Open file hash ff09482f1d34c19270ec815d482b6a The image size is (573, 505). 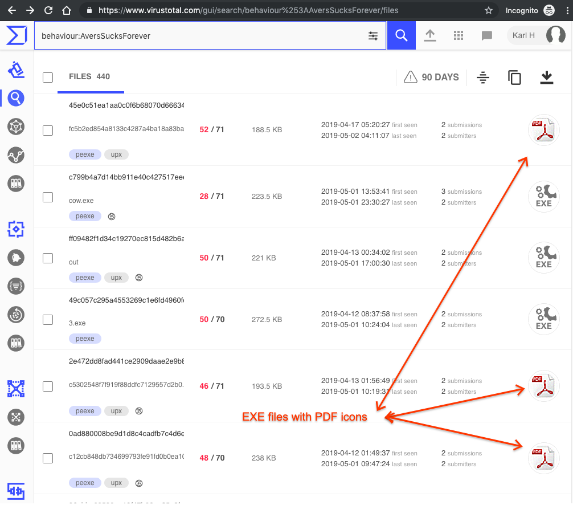[x=126, y=238]
